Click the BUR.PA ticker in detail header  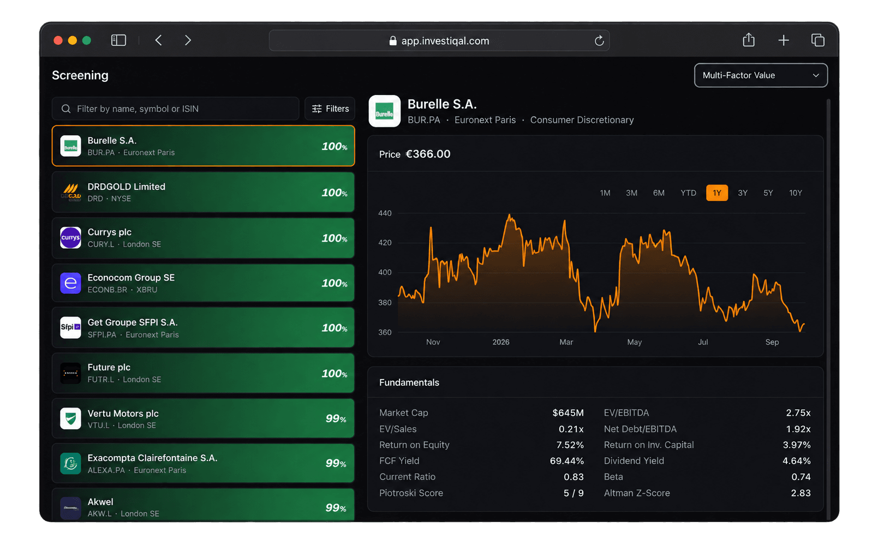[424, 120]
